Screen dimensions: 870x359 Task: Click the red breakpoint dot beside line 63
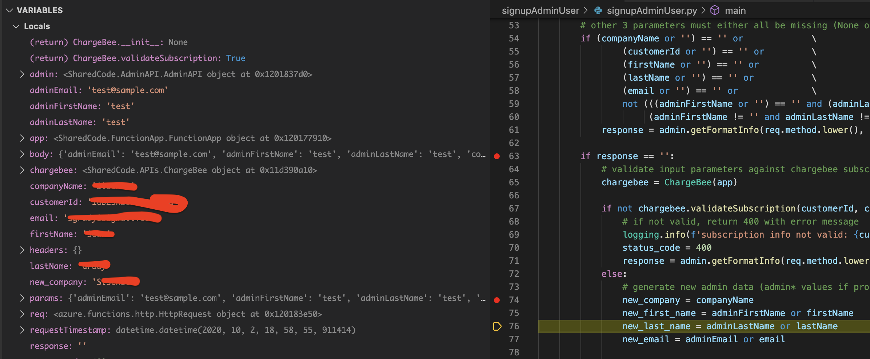(x=497, y=156)
